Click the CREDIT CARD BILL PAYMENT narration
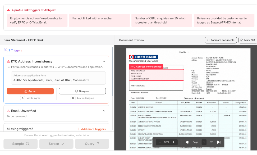Viewport: 257px width, 155px height. tap(149, 148)
